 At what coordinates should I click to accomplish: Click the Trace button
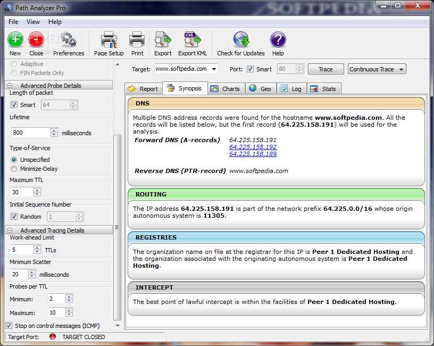tap(326, 69)
